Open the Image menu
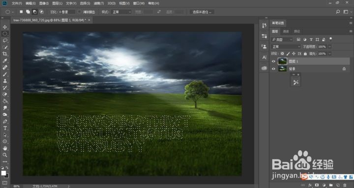The height and width of the screenshot is (188, 354). pyautogui.click(x=44, y=3)
